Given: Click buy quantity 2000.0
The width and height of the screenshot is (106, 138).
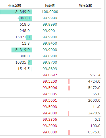Looking at the screenshot, I should 94,101.
